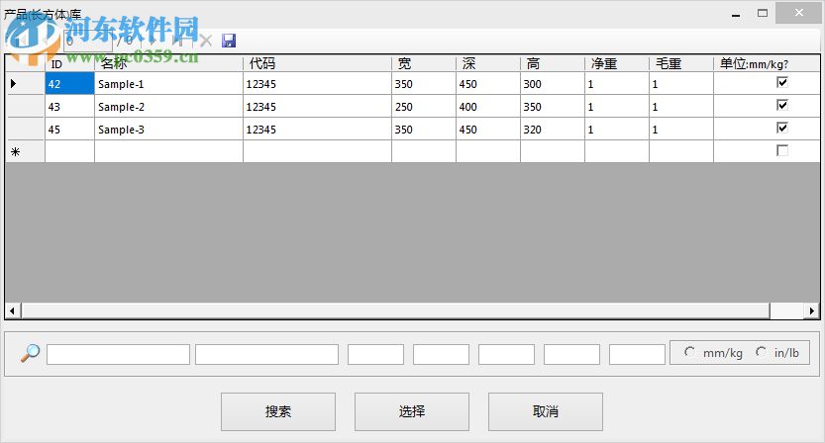Click the width cell 250 in Sample-2 row
The width and height of the screenshot is (825, 443).
tap(424, 107)
